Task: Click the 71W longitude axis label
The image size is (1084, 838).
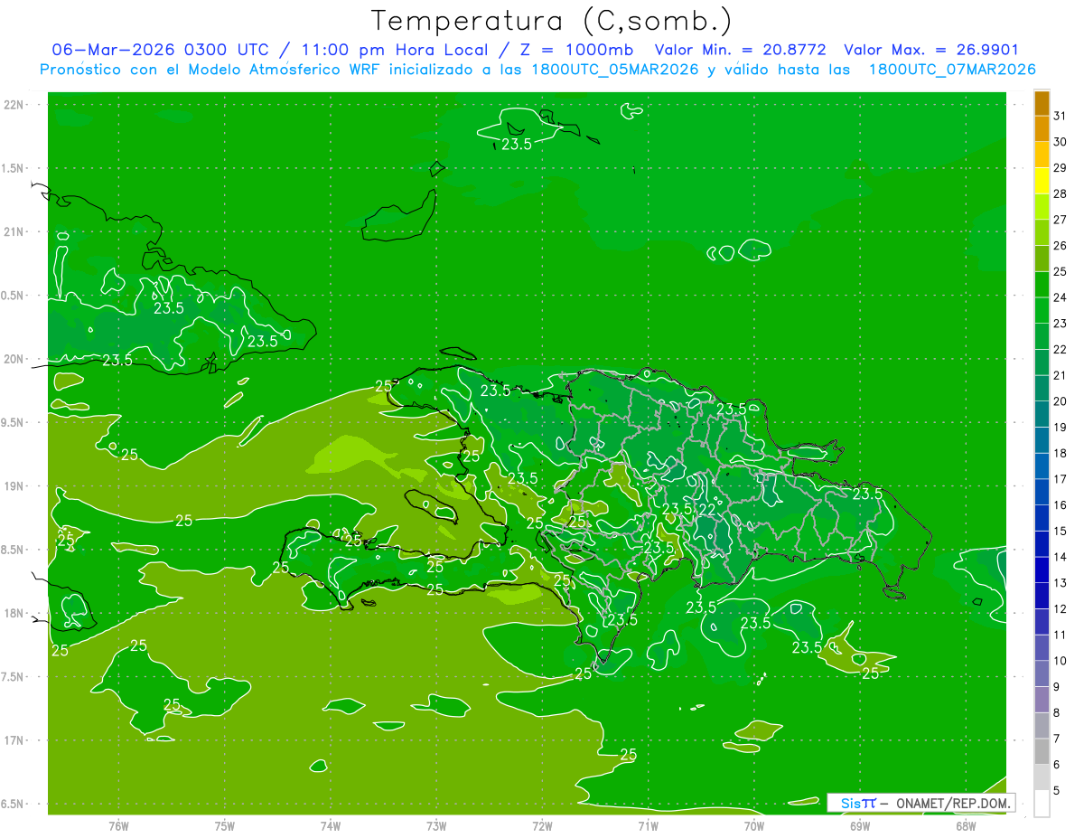Action: pos(649,825)
